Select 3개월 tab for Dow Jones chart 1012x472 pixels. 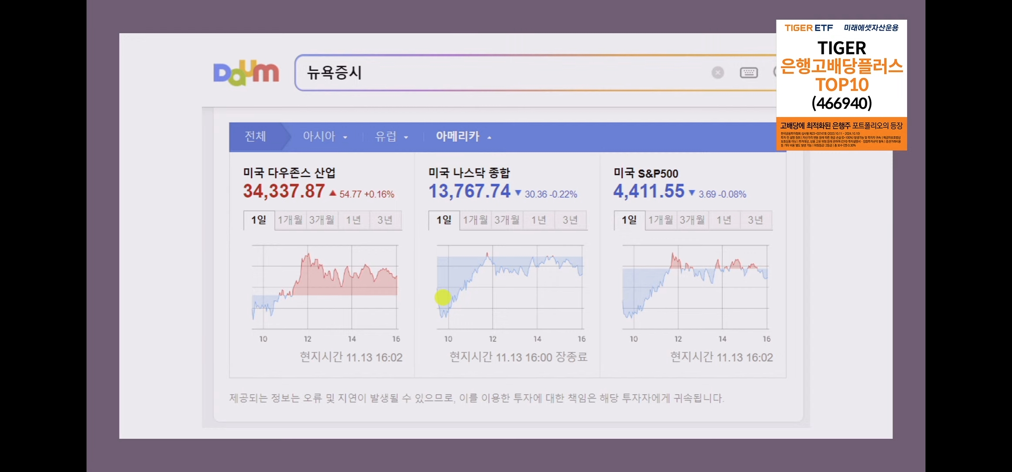click(322, 220)
